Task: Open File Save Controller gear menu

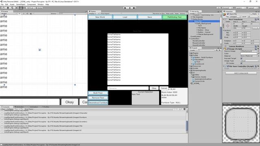Action: pos(258,66)
